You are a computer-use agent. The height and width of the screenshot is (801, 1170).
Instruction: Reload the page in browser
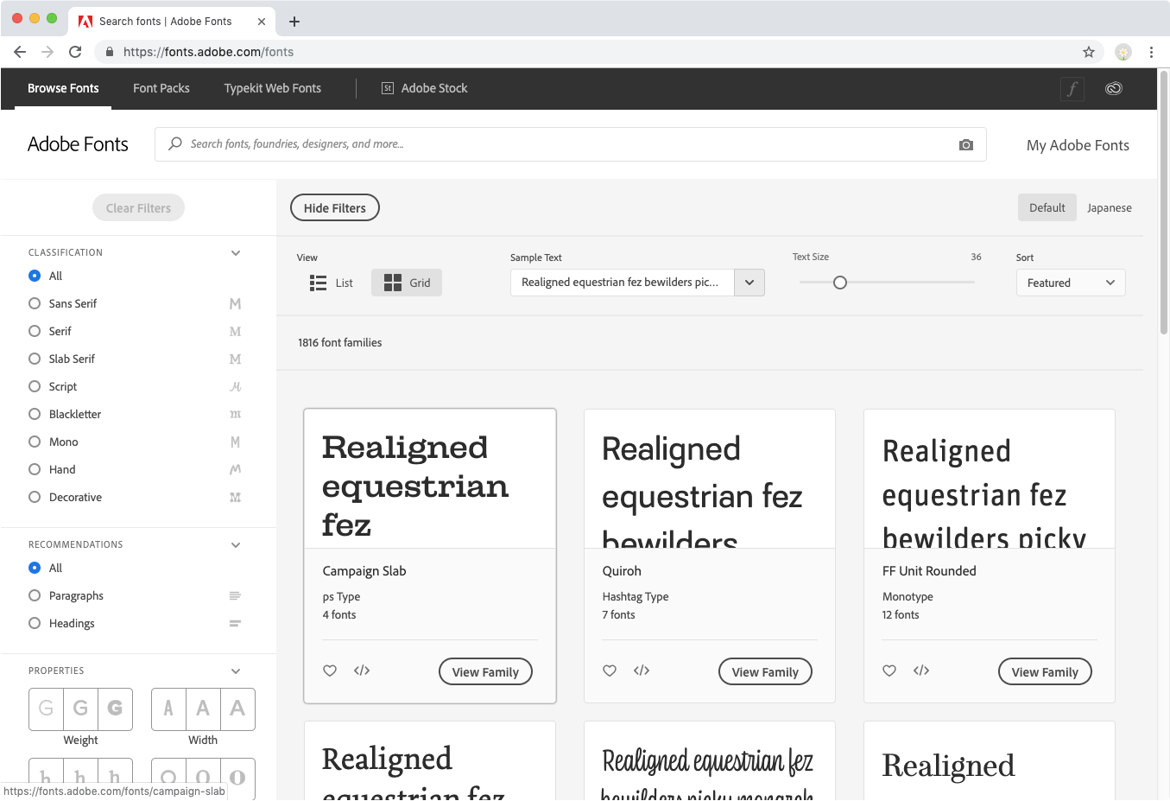(x=75, y=52)
